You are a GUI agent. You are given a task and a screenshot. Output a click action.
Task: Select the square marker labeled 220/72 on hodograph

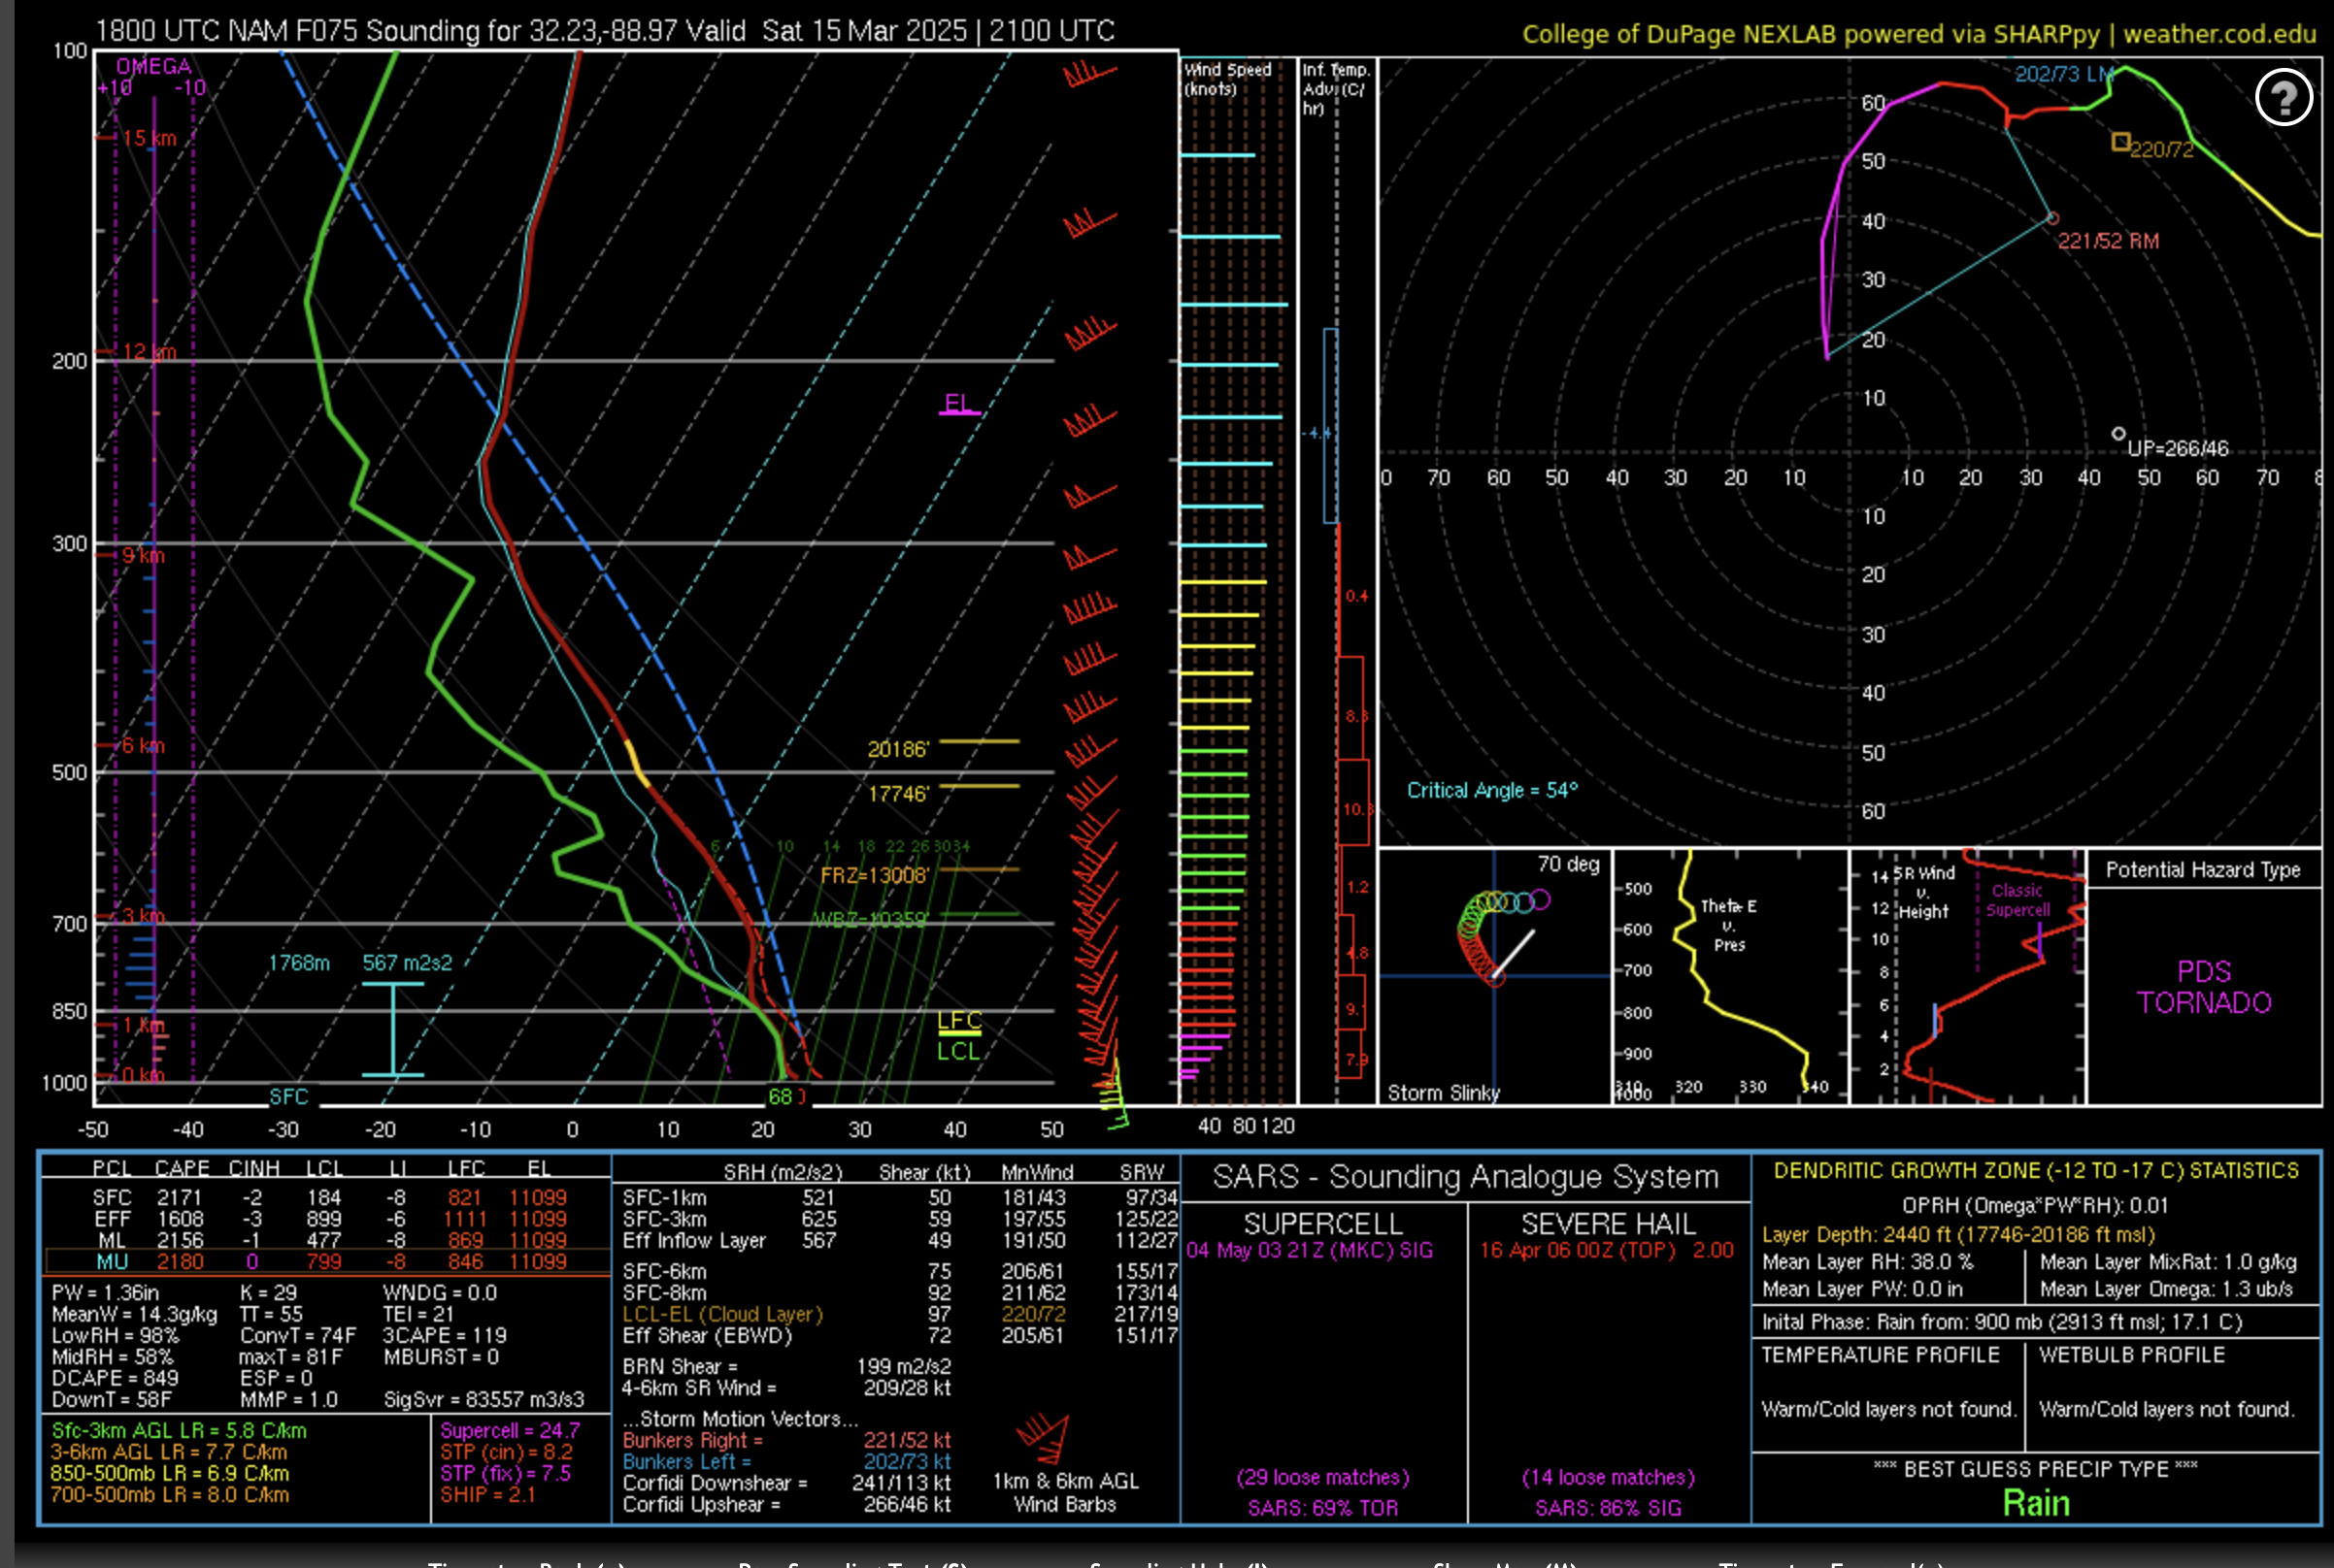pyautogui.click(x=2119, y=142)
